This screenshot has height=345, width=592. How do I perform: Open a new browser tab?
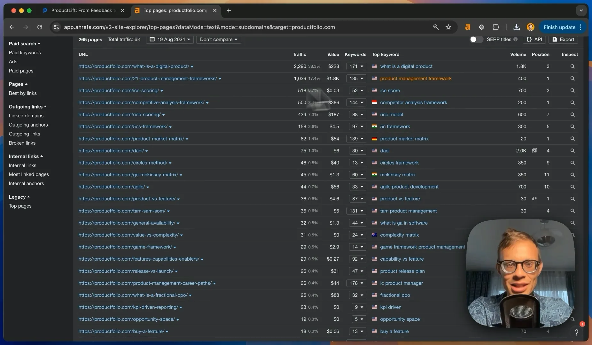click(x=229, y=11)
